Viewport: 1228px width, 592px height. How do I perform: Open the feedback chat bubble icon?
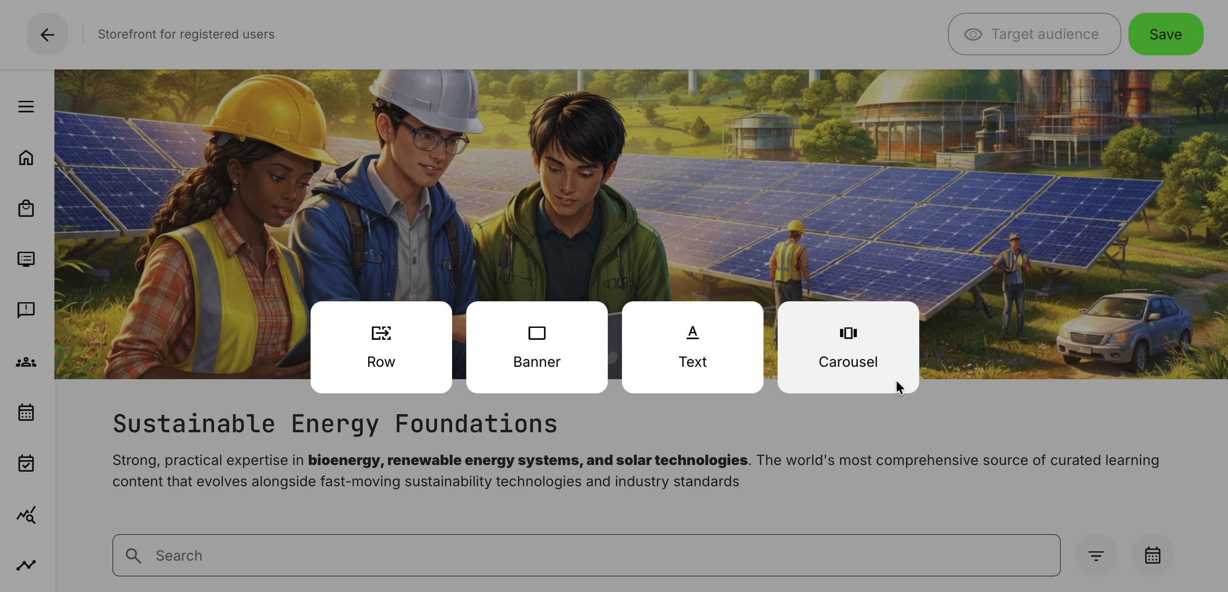pyautogui.click(x=26, y=310)
